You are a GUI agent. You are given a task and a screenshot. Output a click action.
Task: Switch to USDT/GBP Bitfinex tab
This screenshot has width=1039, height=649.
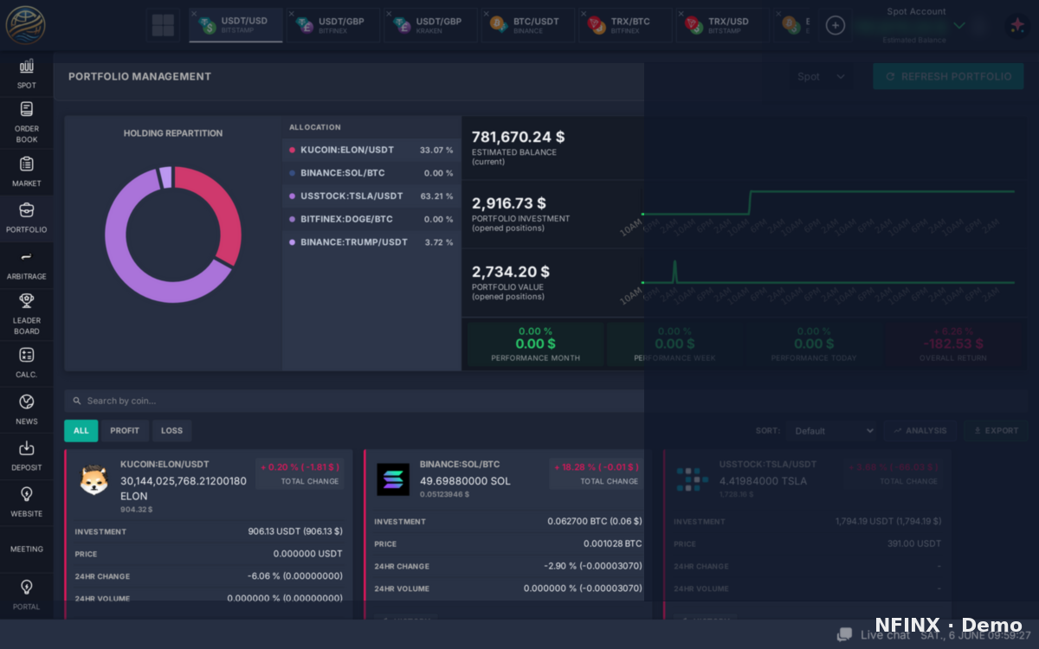(x=332, y=25)
